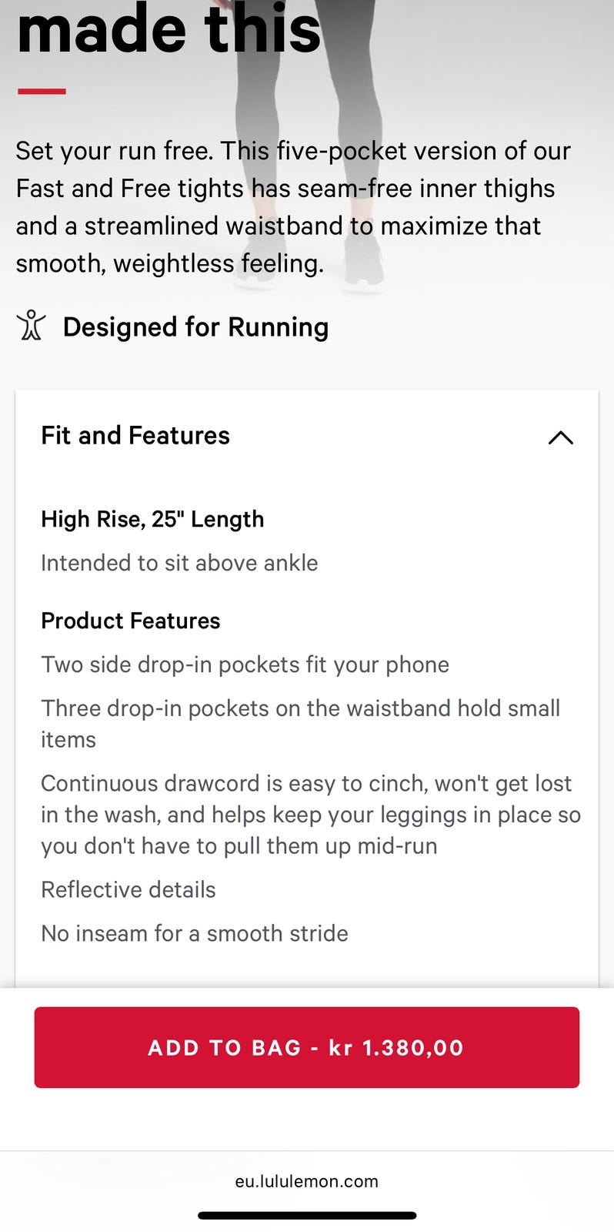Click the 'Two side drop-in pockets' feature line
This screenshot has width=614, height=1232.
(x=245, y=665)
